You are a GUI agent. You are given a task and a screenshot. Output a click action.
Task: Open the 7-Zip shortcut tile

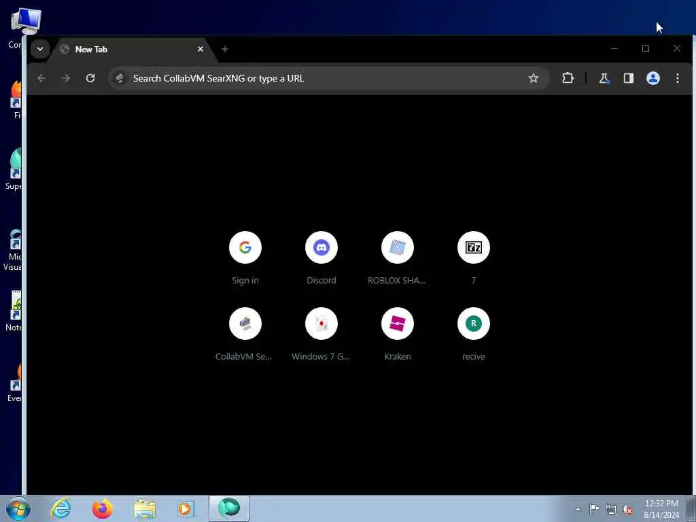[474, 258]
